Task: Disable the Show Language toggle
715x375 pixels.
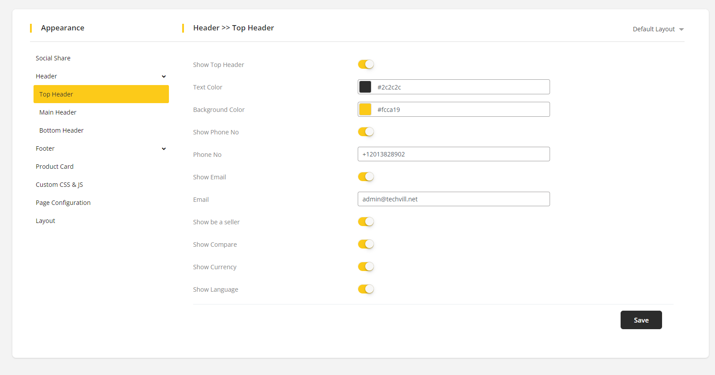Action: coord(366,289)
